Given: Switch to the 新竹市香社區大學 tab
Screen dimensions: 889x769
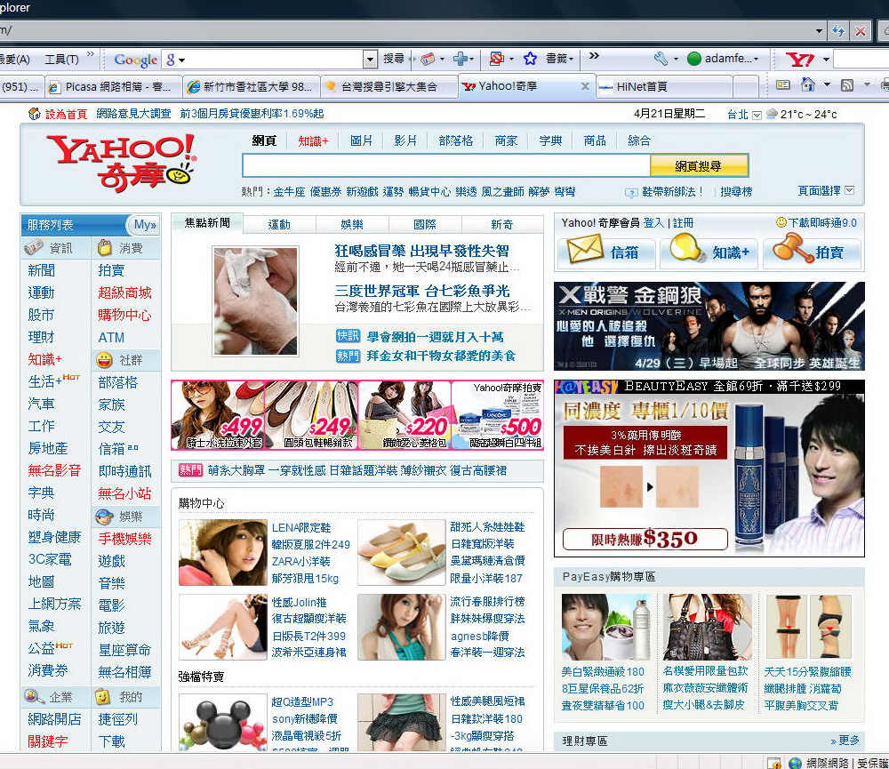Looking at the screenshot, I should tap(252, 86).
